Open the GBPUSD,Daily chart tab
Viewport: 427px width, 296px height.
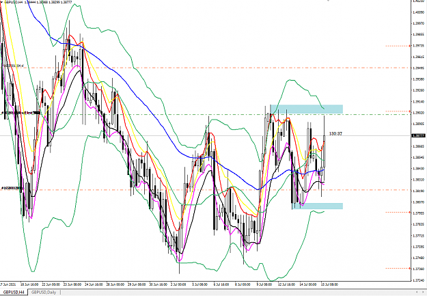44,292
